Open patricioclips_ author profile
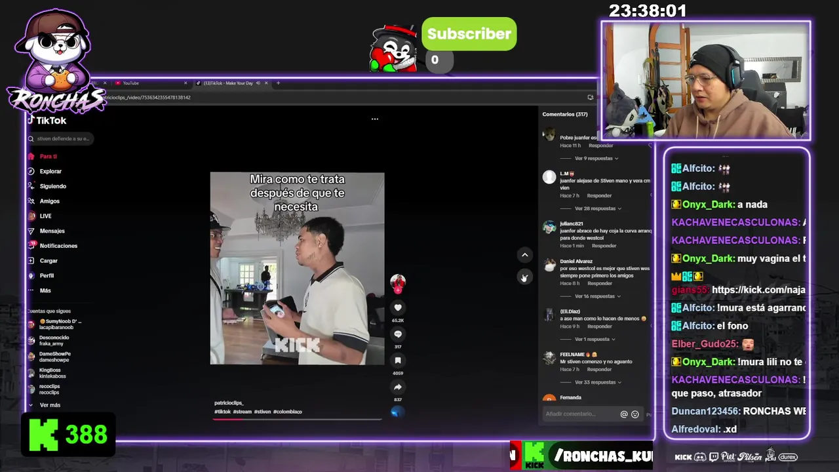This screenshot has height=472, width=839. pyautogui.click(x=229, y=403)
